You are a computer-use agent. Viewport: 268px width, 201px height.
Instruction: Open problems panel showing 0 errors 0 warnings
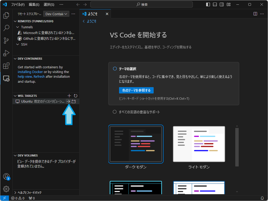[18, 198]
